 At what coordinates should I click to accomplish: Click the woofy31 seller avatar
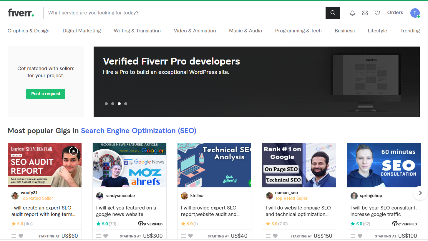(15, 196)
